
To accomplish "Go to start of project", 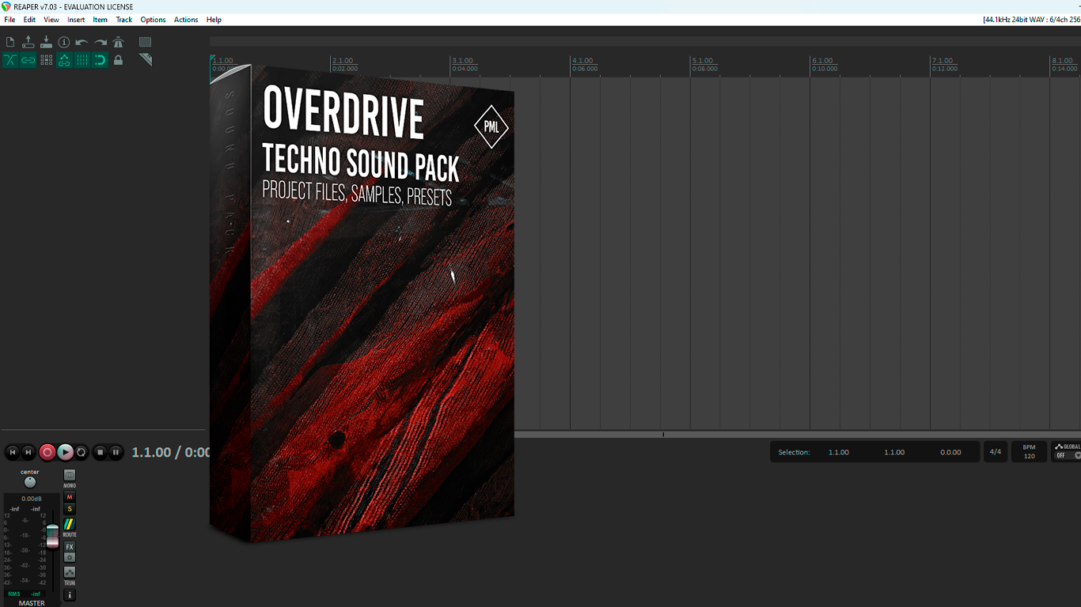I will 13,452.
